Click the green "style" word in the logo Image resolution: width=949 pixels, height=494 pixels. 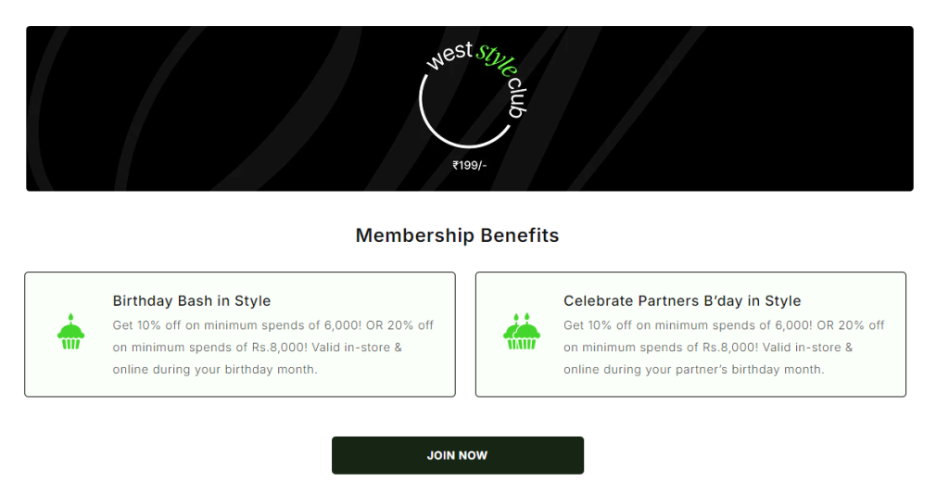click(495, 54)
